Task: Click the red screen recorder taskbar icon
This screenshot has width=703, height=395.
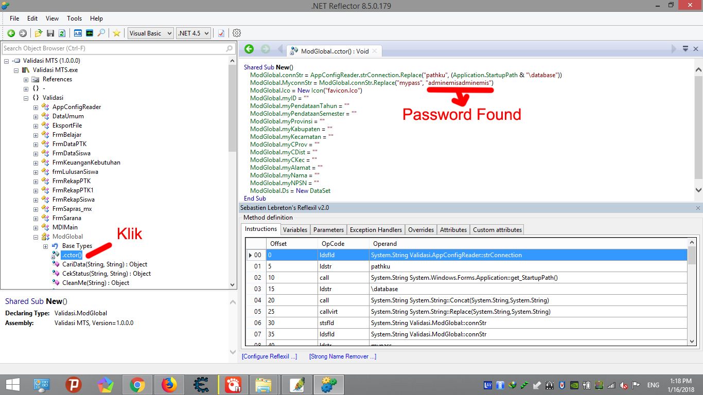Action: pos(233,385)
